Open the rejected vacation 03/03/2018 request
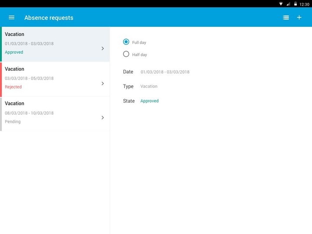Screen dimensions: 312x234 (52, 78)
